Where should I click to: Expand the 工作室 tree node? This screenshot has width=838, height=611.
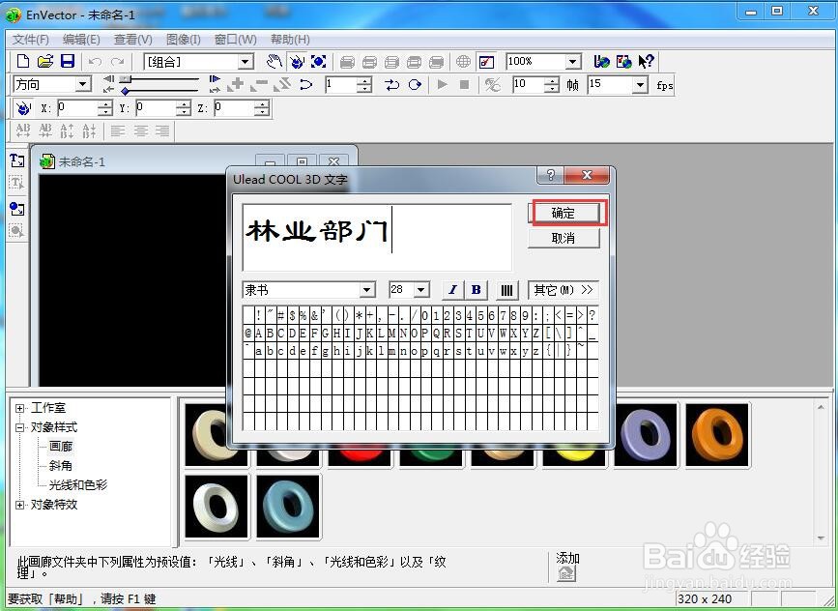pyautogui.click(x=19, y=408)
